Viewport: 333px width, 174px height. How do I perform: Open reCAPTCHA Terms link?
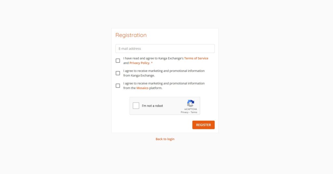(x=194, y=112)
